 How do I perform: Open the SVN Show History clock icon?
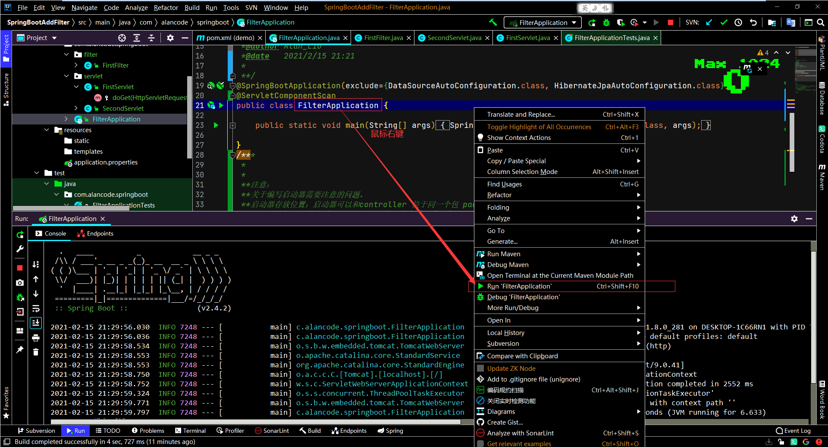click(x=738, y=22)
